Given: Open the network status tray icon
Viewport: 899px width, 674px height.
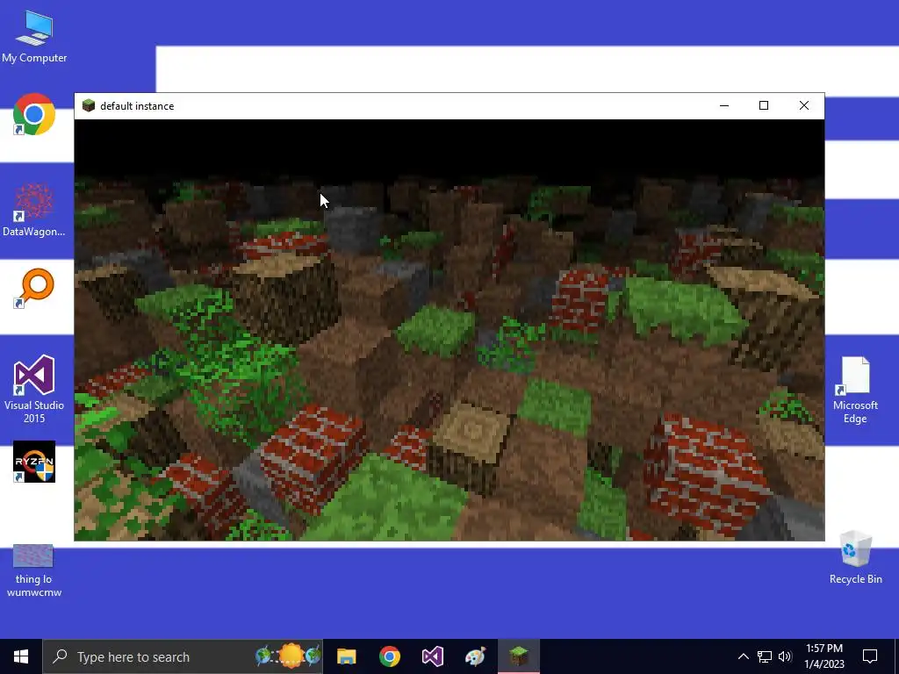Looking at the screenshot, I should 765,656.
